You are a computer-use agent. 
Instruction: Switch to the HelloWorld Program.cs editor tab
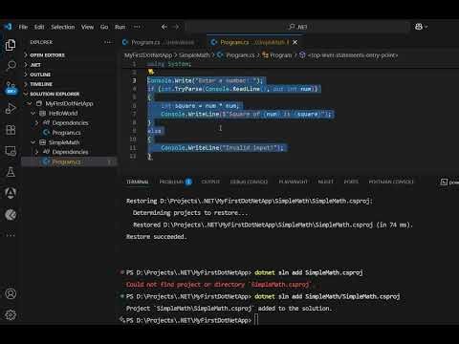pos(158,42)
